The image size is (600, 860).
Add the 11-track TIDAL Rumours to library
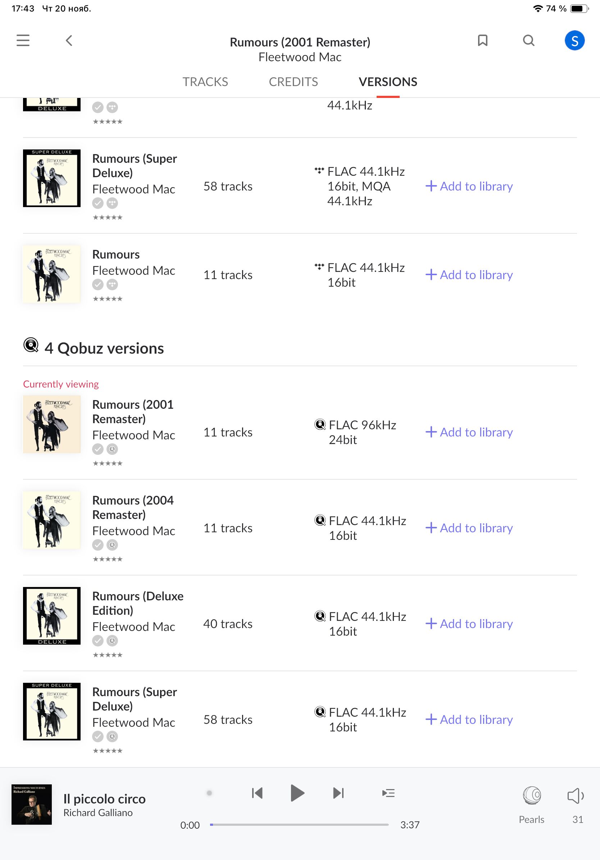[469, 274]
